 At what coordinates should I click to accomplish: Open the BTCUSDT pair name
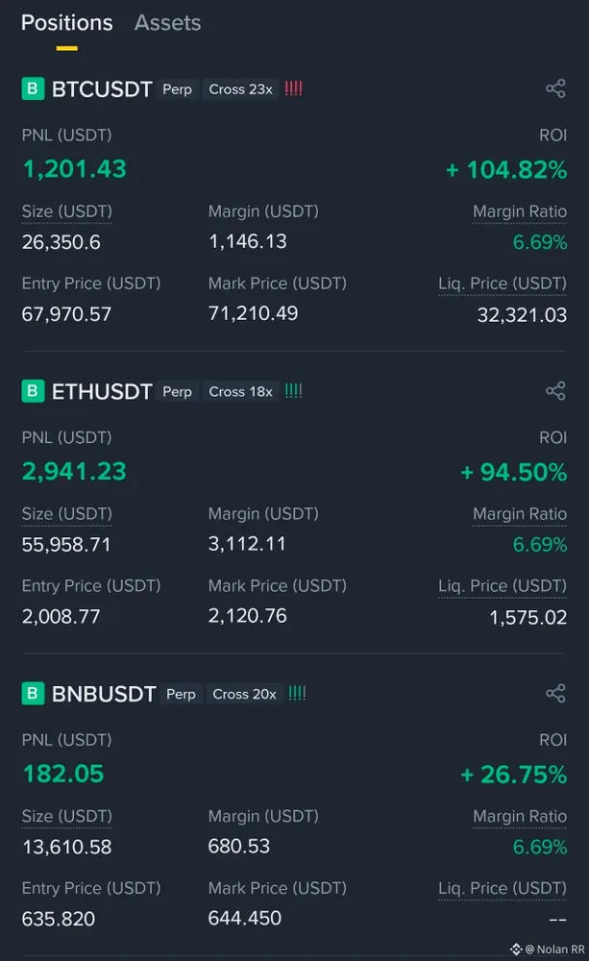(x=102, y=89)
